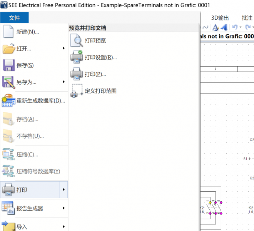This screenshot has height=231, width=254.
Task: Click the Open folder icon
Action: (8, 48)
